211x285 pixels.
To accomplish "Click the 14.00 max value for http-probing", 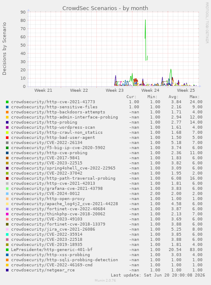I will [x=196, y=122].
